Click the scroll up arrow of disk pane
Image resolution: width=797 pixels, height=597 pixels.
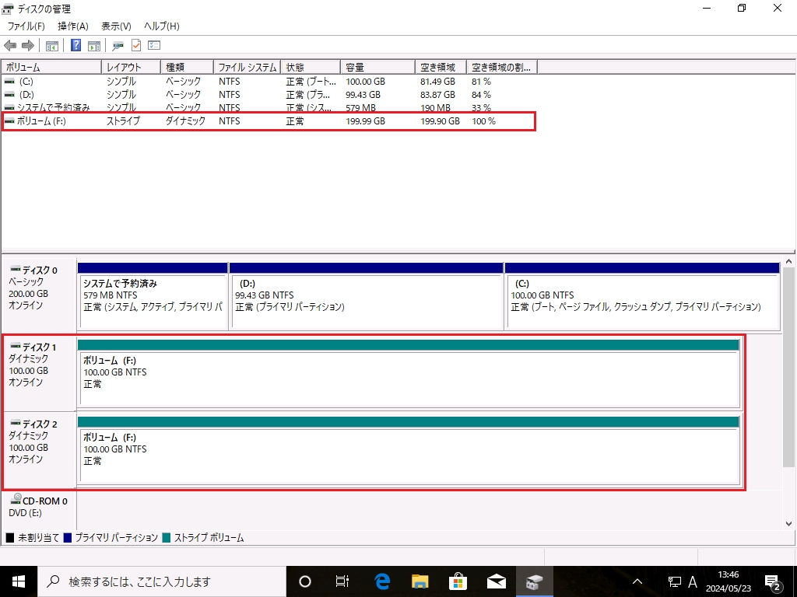point(789,262)
